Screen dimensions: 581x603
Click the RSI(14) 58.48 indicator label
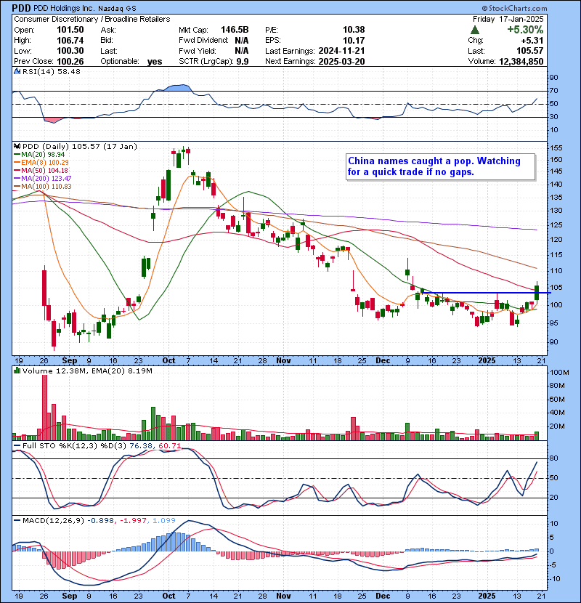[52, 71]
